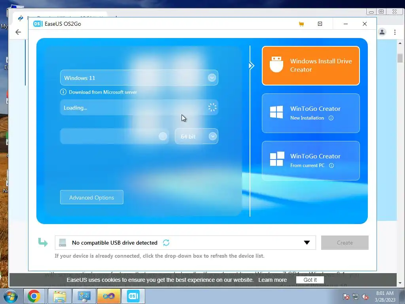Open Advanced Options

(x=92, y=197)
